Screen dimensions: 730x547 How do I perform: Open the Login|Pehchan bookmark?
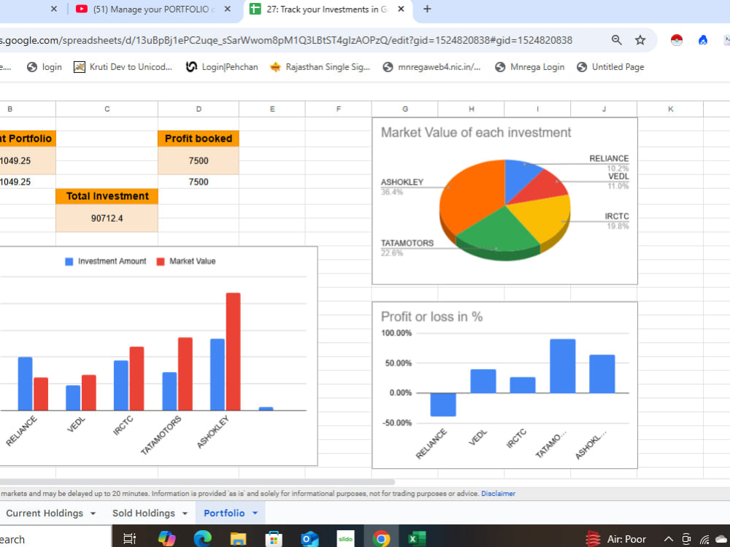point(222,67)
